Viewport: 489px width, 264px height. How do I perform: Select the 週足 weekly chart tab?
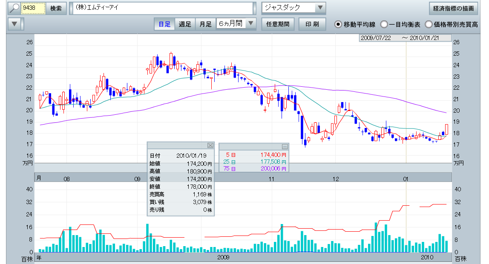[x=185, y=24]
